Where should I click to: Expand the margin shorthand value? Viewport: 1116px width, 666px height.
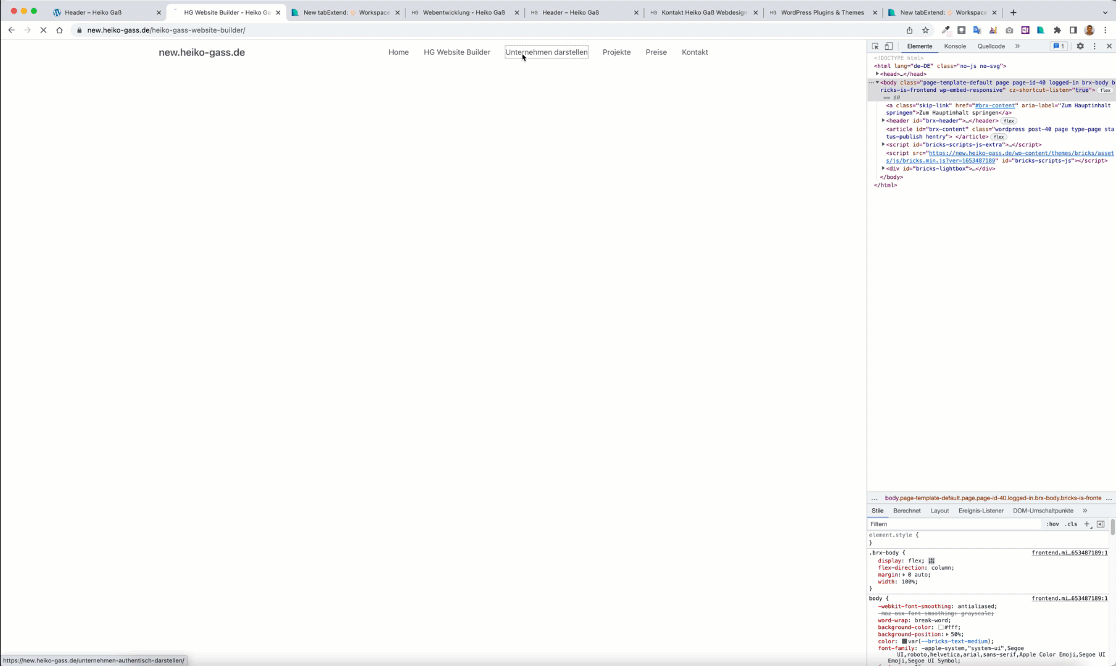[x=904, y=575]
